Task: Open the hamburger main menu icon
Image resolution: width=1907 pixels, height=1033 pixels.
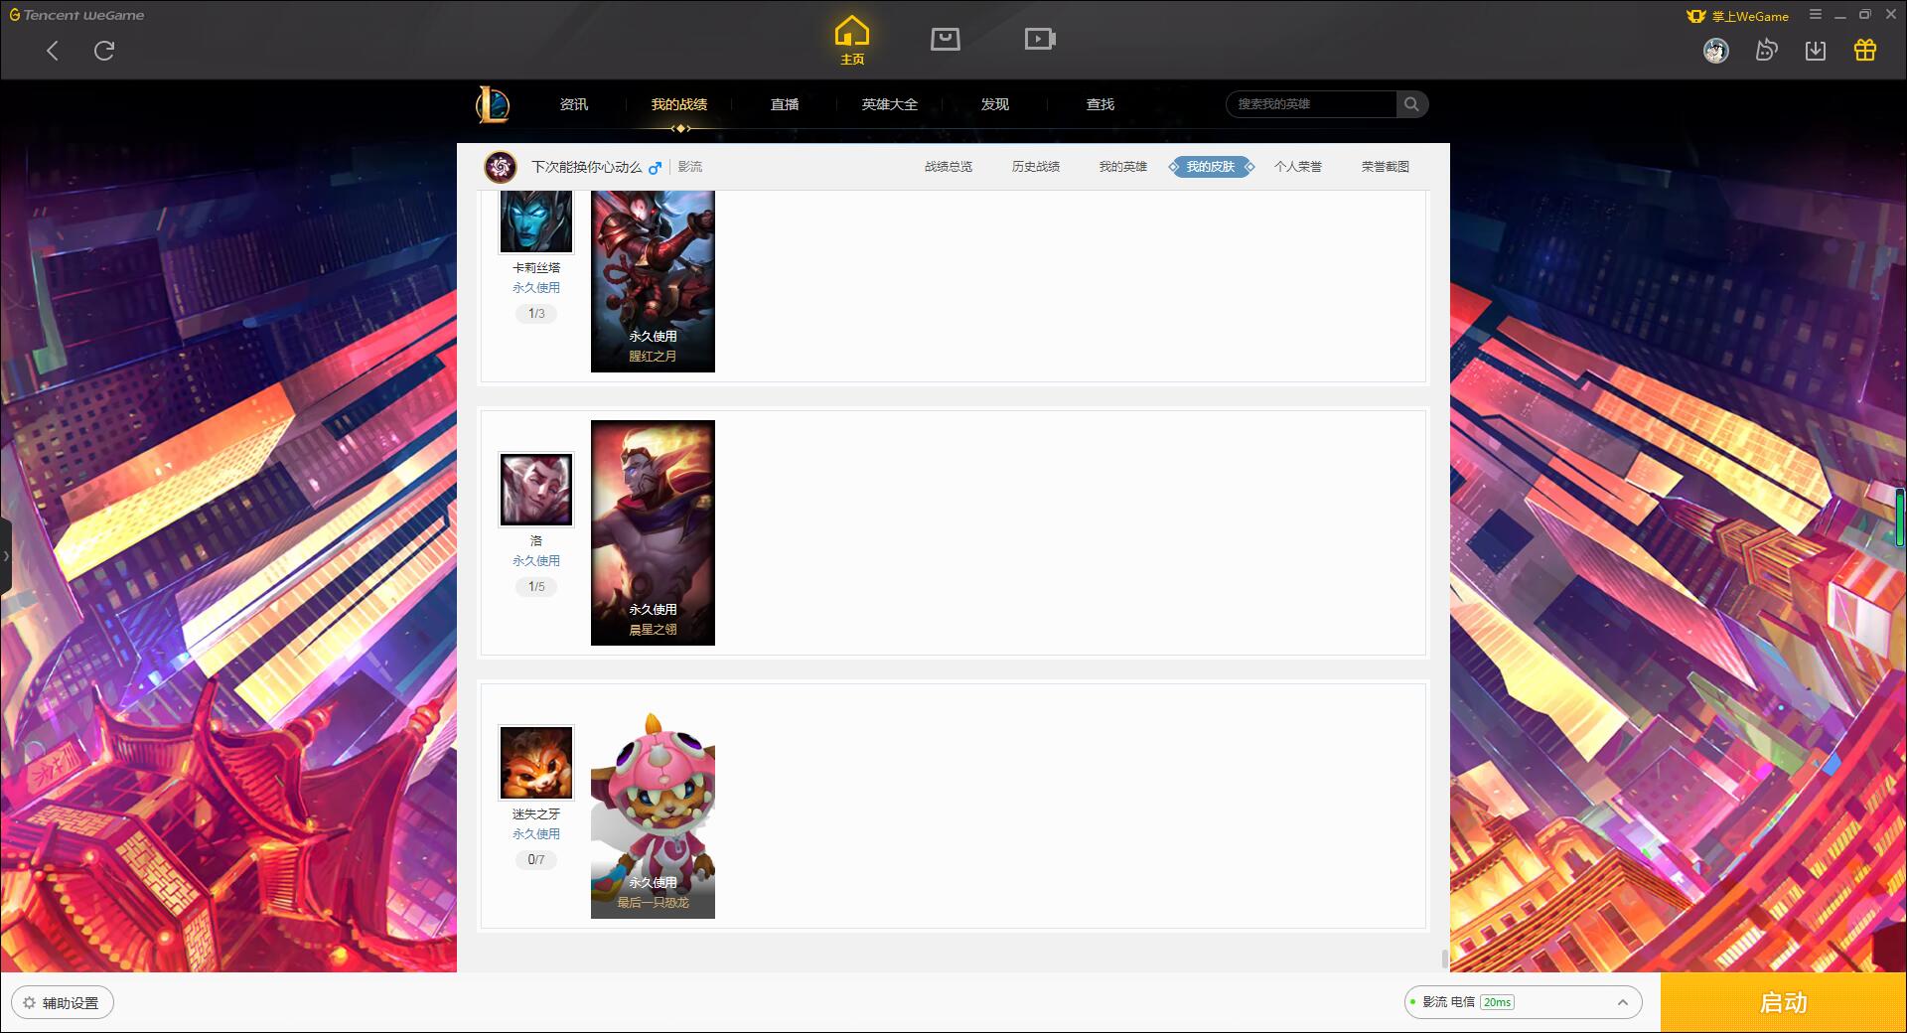Action: (x=1816, y=15)
